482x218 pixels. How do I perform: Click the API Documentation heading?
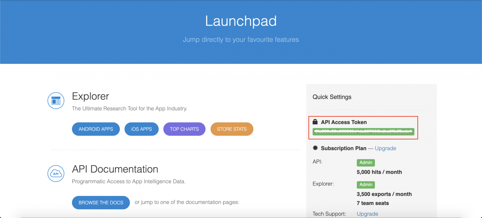(x=115, y=169)
